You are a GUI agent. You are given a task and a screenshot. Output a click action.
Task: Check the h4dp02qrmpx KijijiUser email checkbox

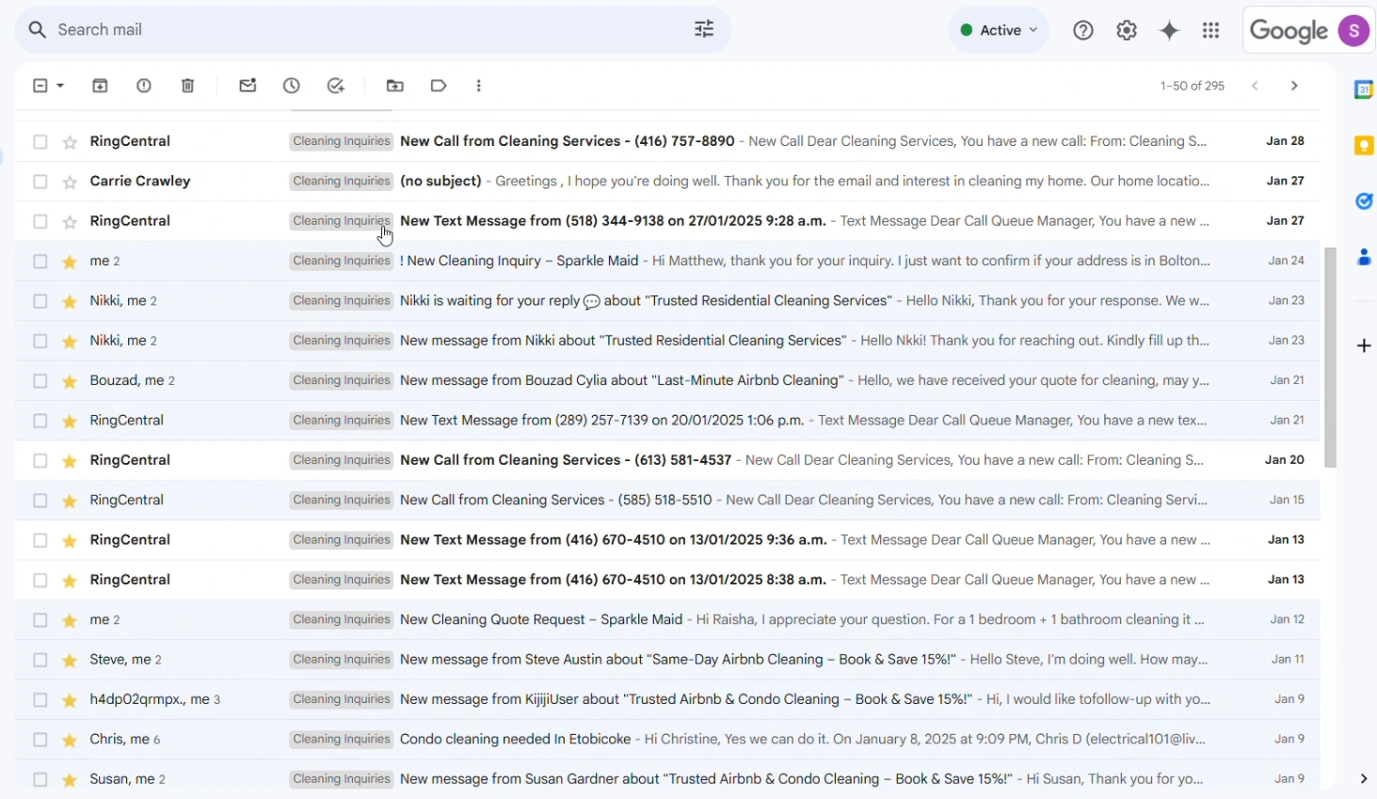pyautogui.click(x=40, y=700)
